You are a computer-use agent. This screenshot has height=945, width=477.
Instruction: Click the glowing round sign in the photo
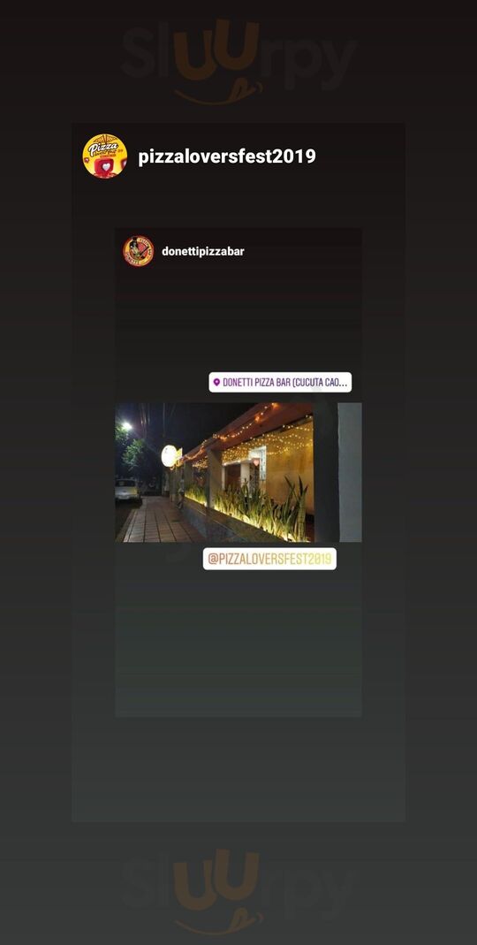(x=170, y=455)
